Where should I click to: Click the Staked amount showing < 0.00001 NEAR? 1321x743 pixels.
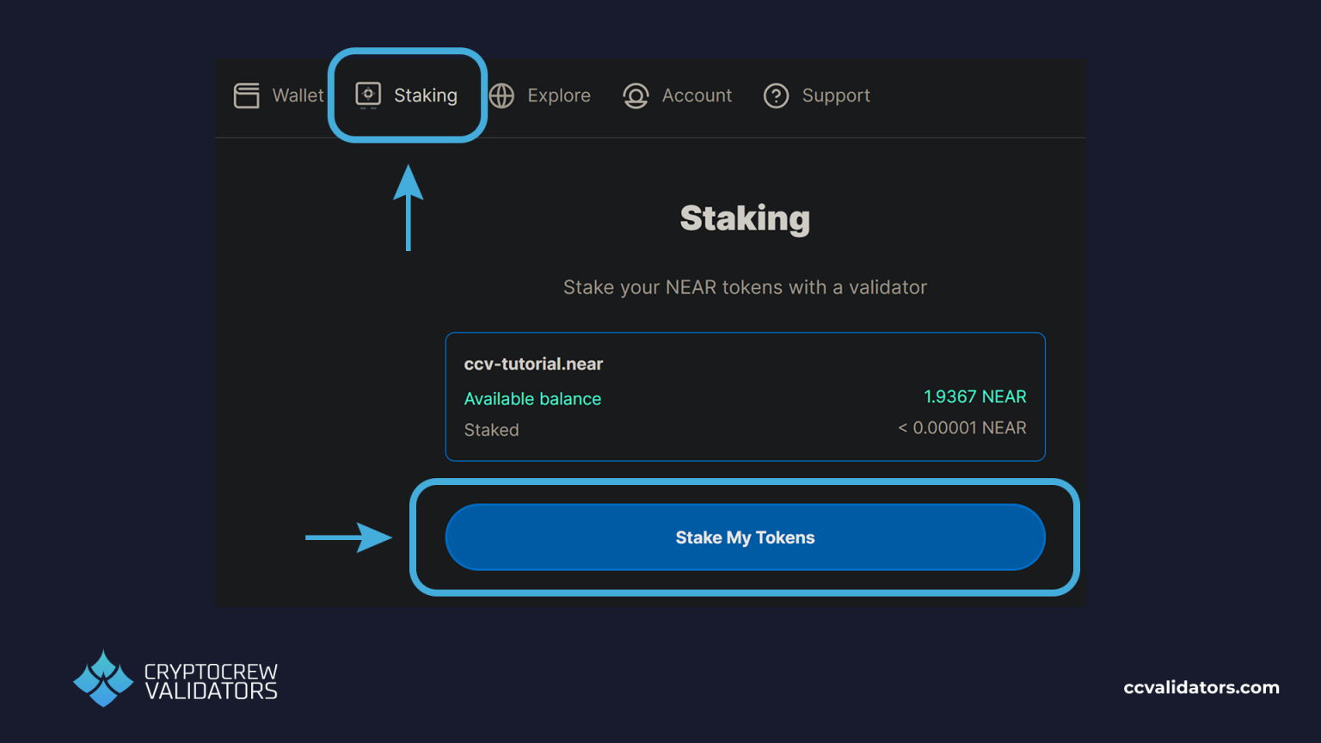(x=962, y=427)
